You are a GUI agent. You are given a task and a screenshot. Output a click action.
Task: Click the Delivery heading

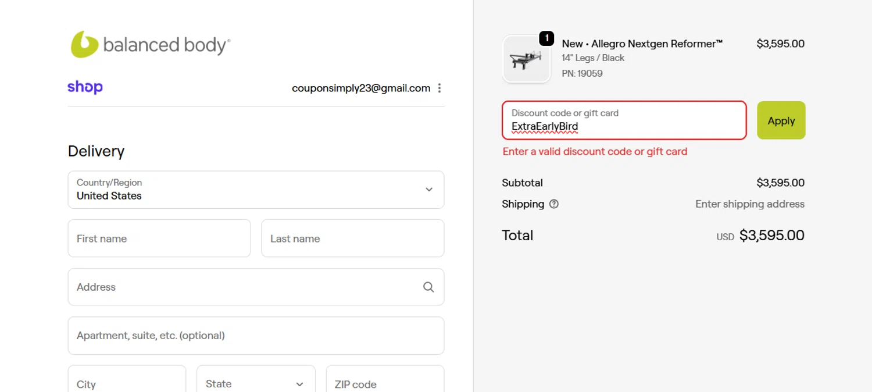(x=96, y=151)
